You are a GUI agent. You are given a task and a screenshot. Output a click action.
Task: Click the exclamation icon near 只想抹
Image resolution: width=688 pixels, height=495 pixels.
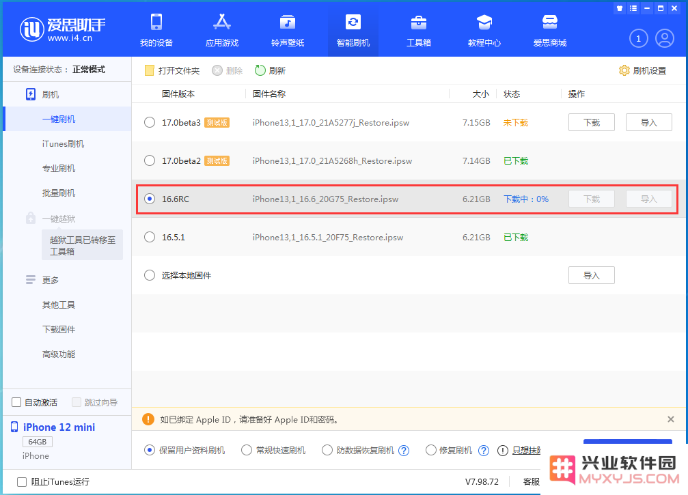pyautogui.click(x=502, y=450)
